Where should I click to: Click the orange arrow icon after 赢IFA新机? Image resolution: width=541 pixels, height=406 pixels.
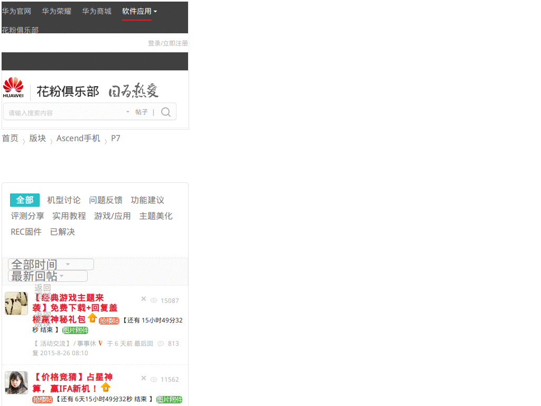106,387
